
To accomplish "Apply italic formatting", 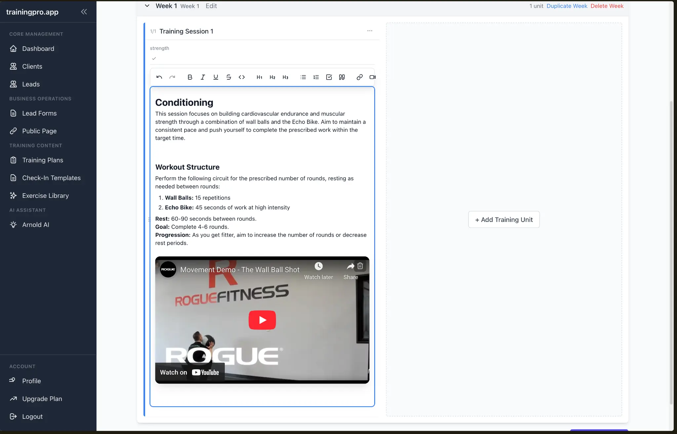I will click(x=203, y=77).
